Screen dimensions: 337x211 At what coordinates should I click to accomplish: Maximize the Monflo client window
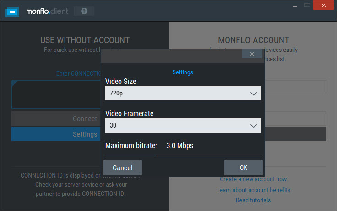click(307, 6)
